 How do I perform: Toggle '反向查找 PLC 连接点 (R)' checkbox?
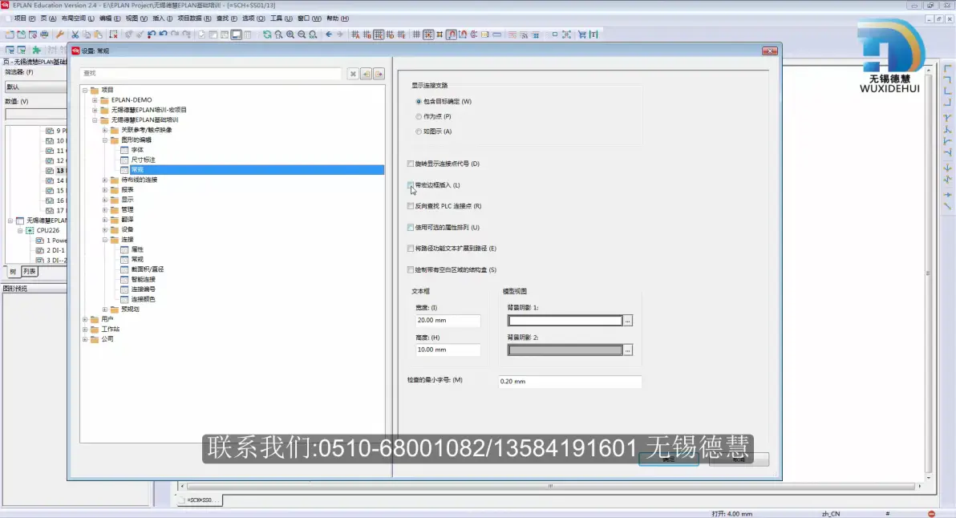tap(411, 206)
